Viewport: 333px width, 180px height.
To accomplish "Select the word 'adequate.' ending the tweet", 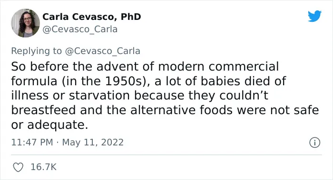I will tap(58, 125).
